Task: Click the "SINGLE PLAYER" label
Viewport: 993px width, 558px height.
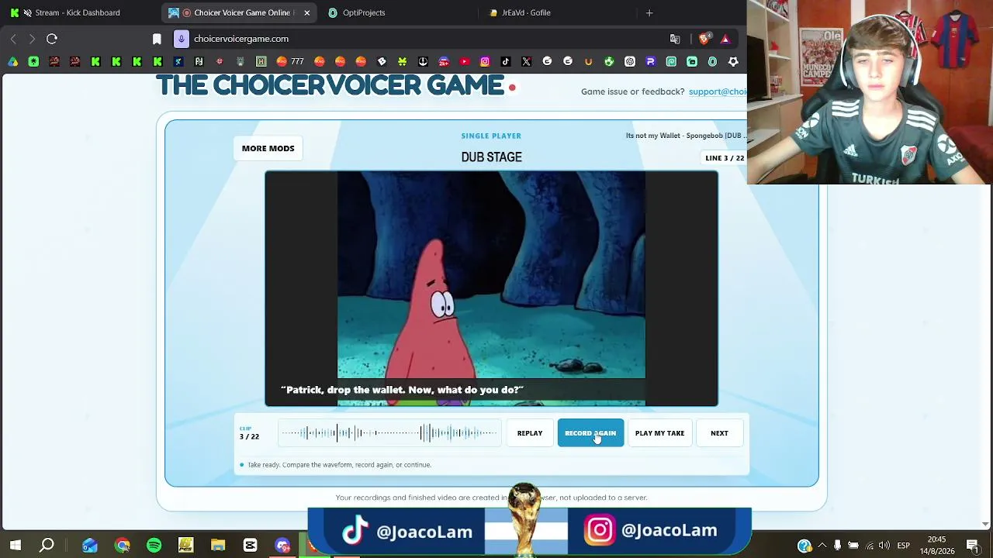Action: point(491,136)
